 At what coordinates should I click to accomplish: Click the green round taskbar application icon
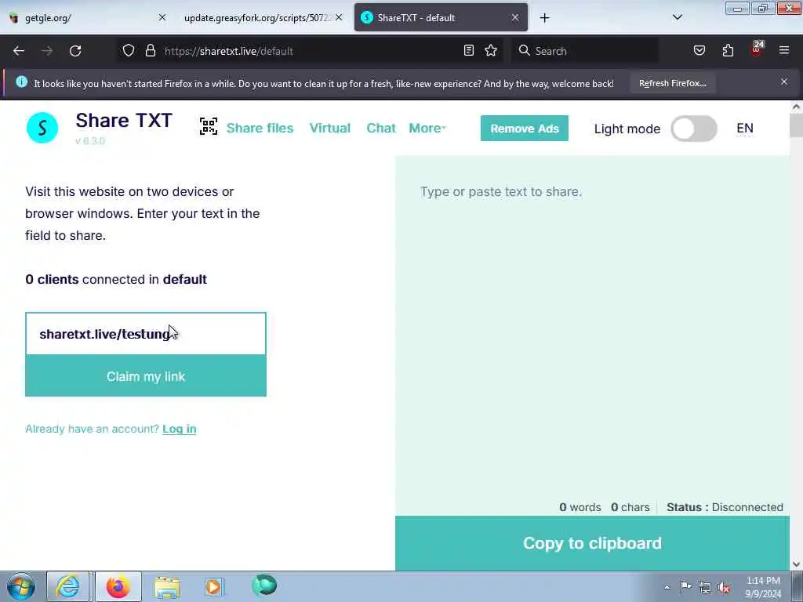(x=264, y=586)
